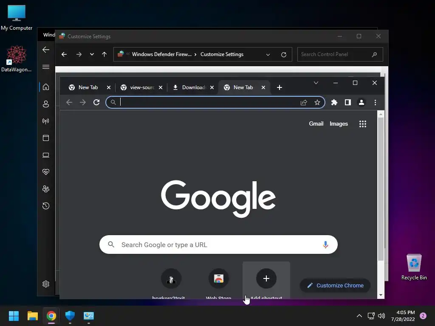Open Account protection in the Windows Security sidebar
The width and height of the screenshot is (435, 326).
point(46,104)
